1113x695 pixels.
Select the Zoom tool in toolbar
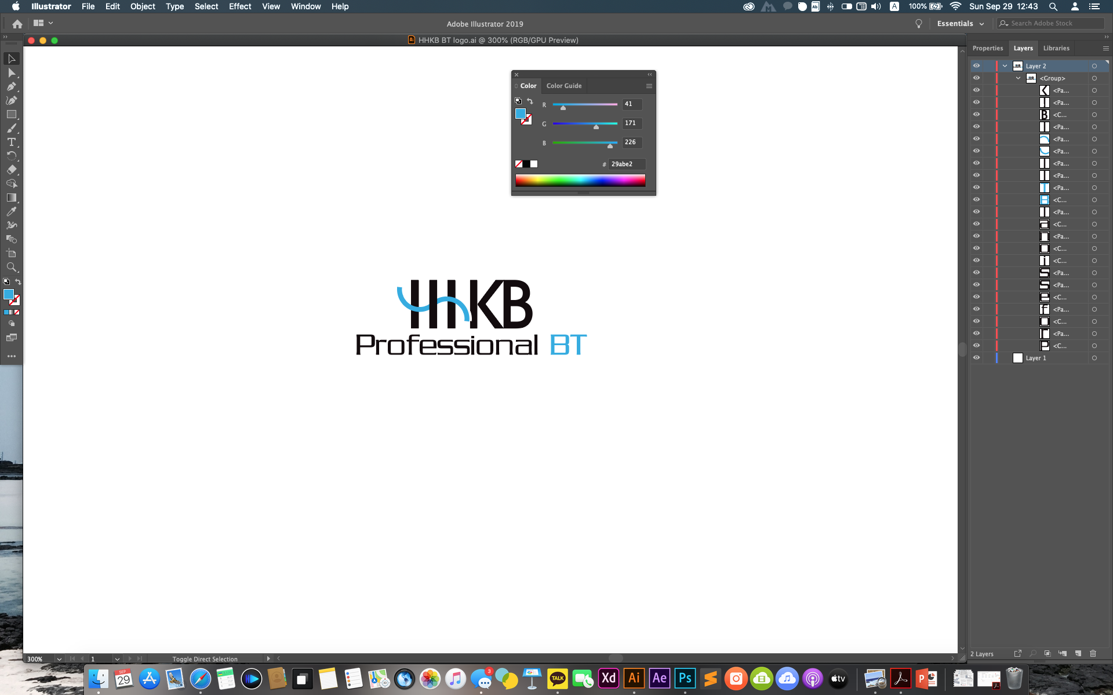[12, 268]
